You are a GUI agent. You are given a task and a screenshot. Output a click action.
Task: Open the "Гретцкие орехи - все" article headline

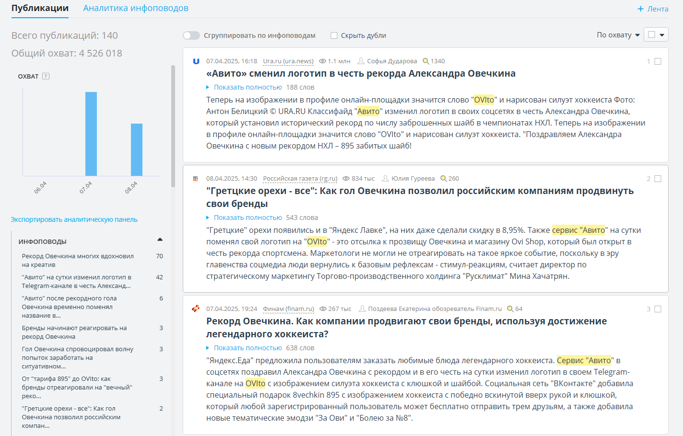[420, 197]
